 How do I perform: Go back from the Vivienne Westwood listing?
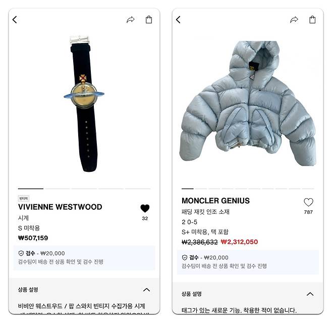15,20
